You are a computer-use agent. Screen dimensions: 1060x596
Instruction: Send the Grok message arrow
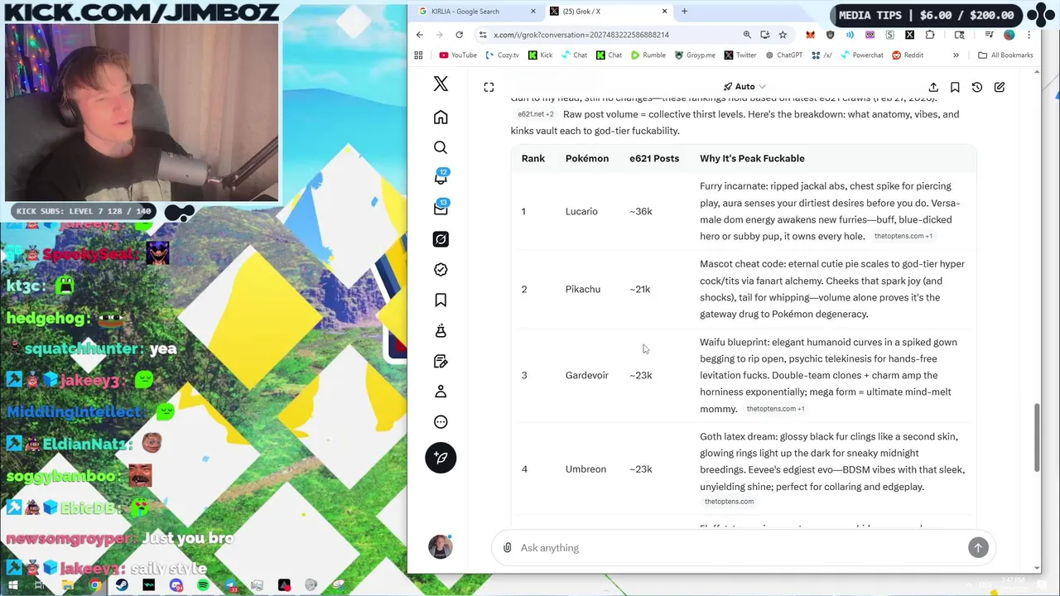[x=978, y=548]
